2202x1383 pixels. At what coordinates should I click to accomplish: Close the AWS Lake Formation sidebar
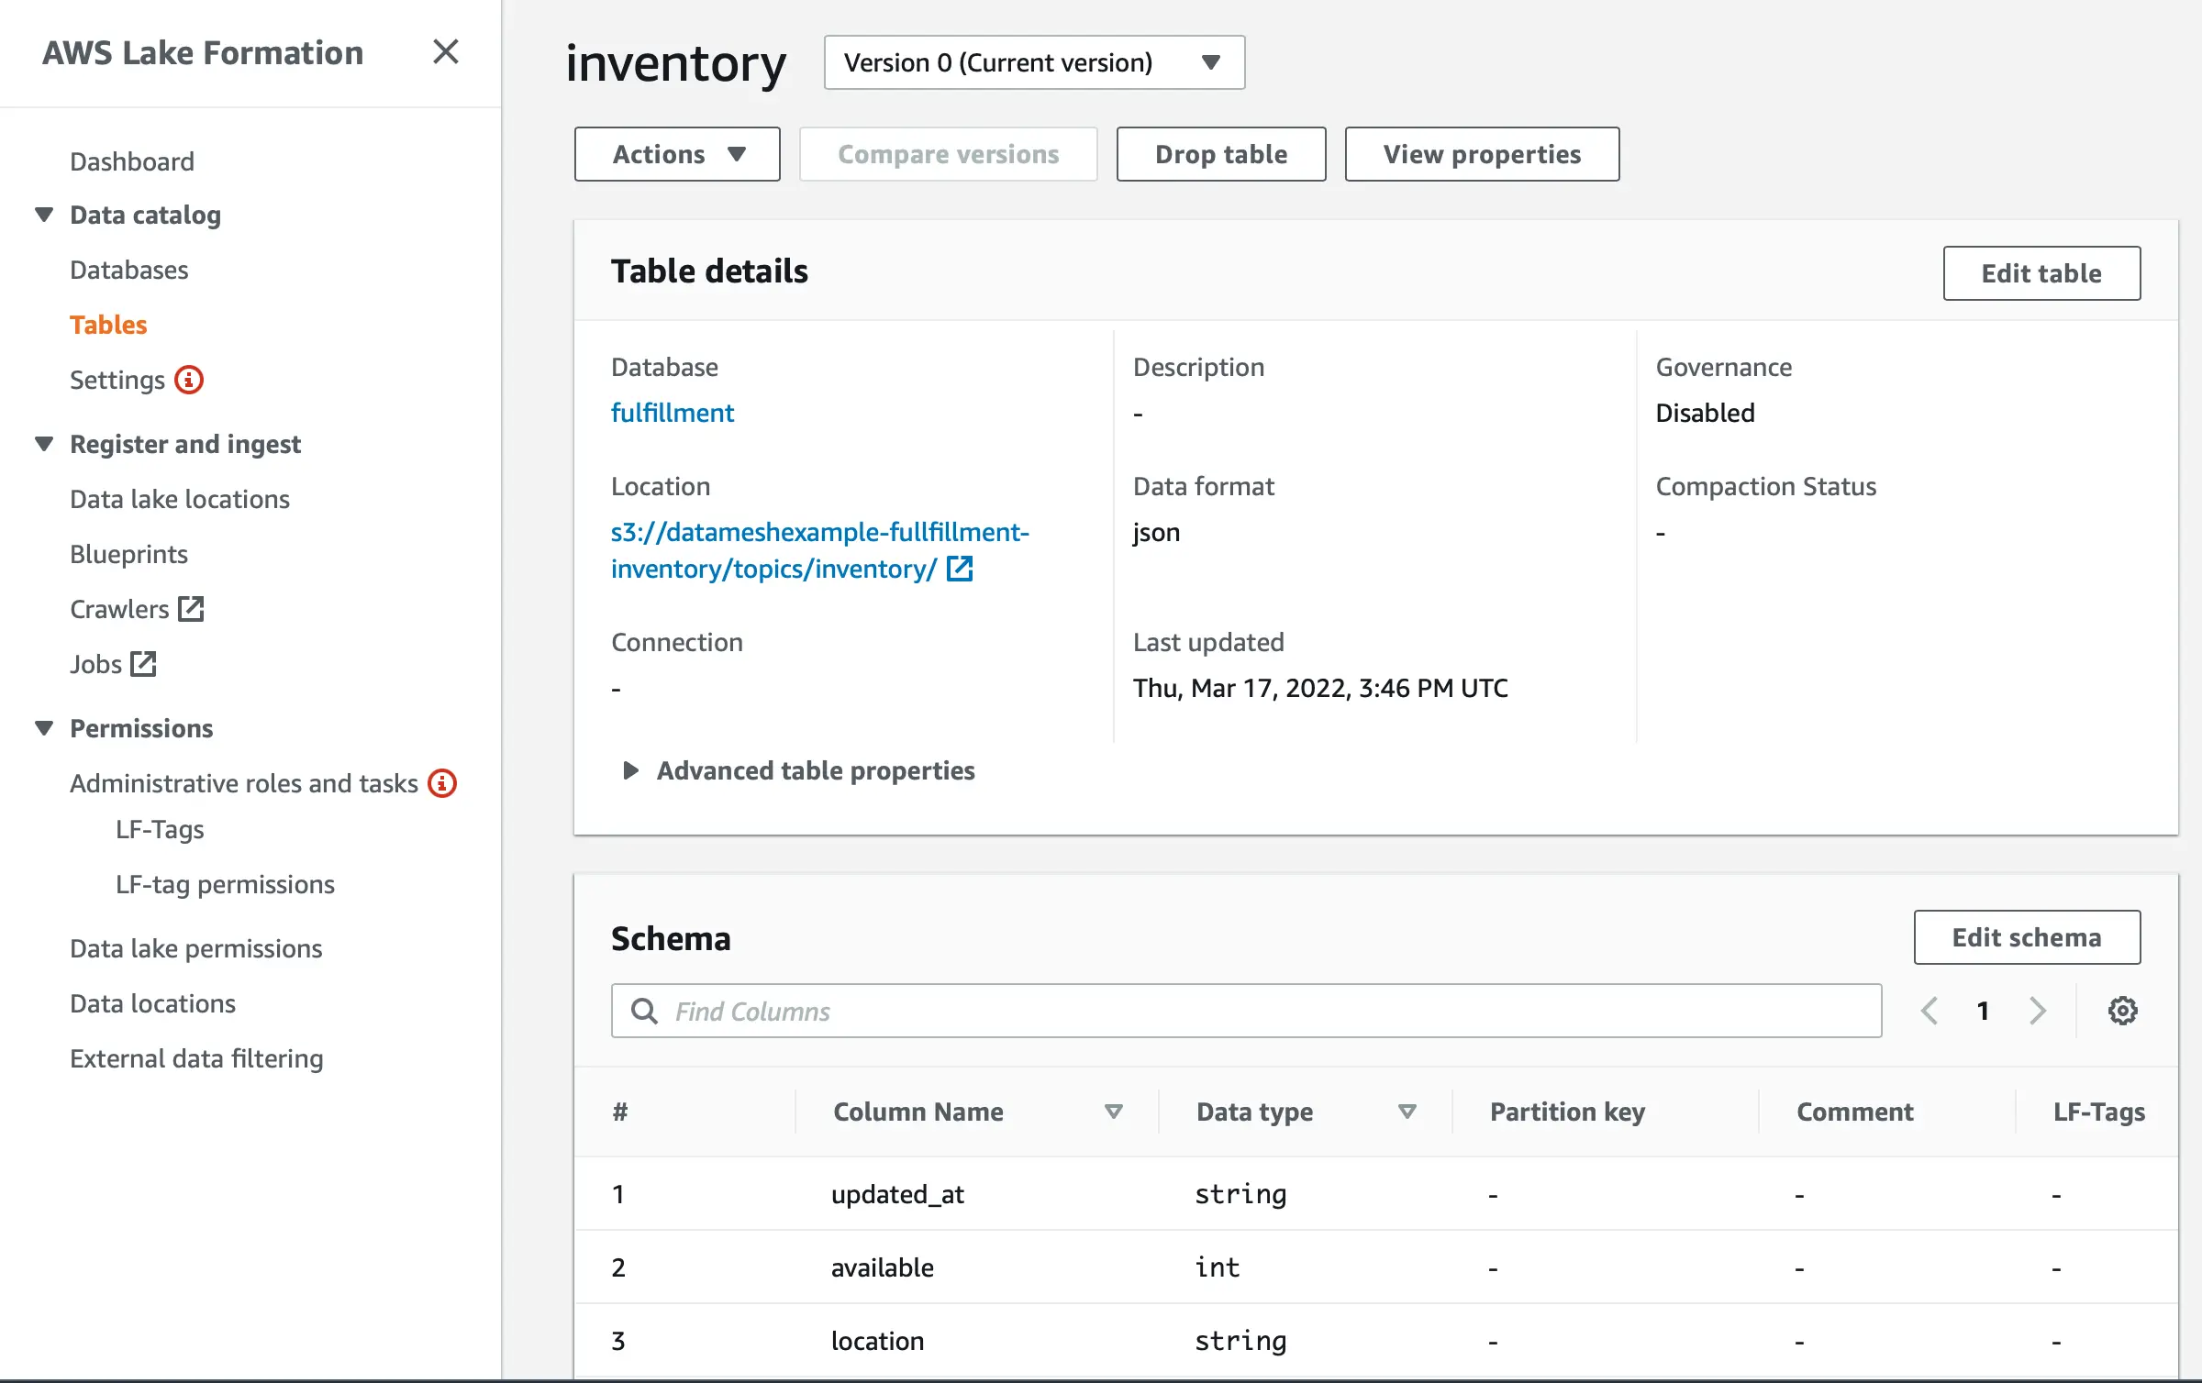446,52
